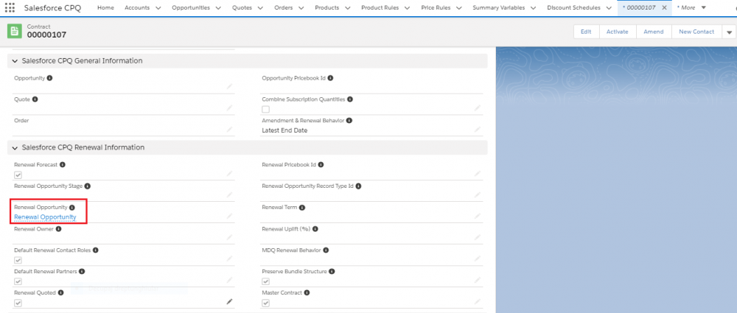The image size is (737, 313).
Task: Edit Renewal Owner pencil icon
Action: (x=229, y=237)
